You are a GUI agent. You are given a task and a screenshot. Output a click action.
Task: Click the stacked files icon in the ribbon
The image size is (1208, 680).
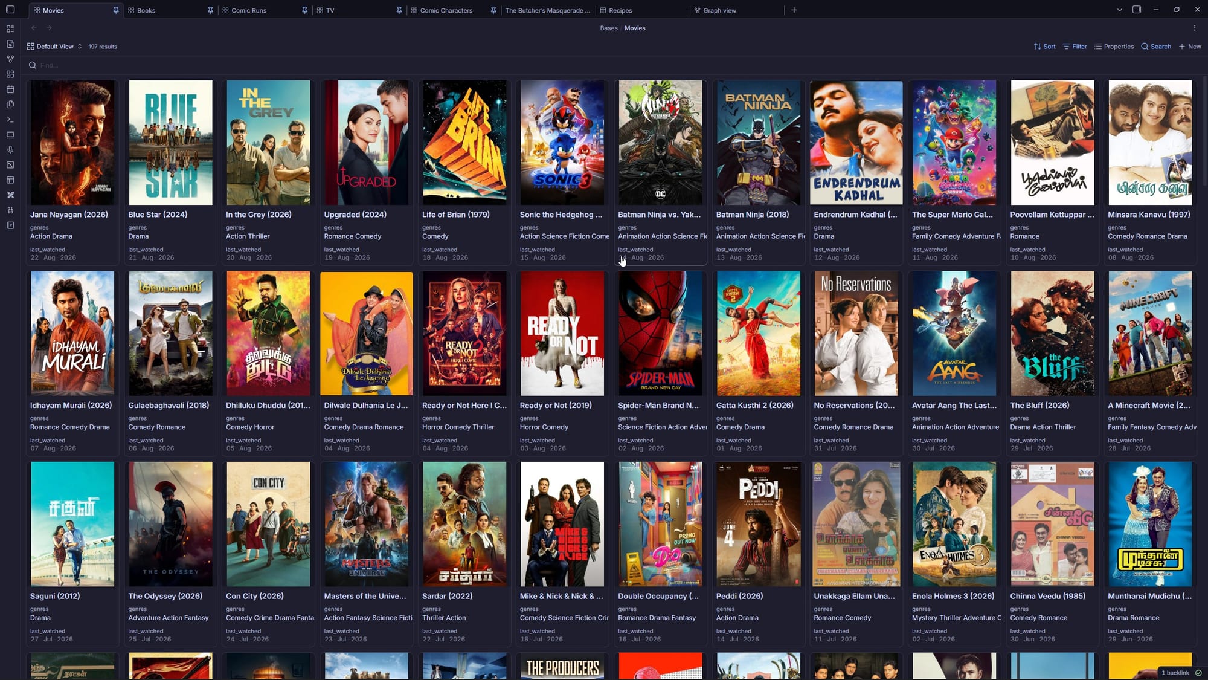point(10,105)
